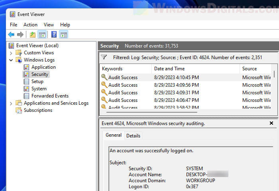
Task: Click Source cell of the 4:10:45 PM event
Action: [256, 78]
